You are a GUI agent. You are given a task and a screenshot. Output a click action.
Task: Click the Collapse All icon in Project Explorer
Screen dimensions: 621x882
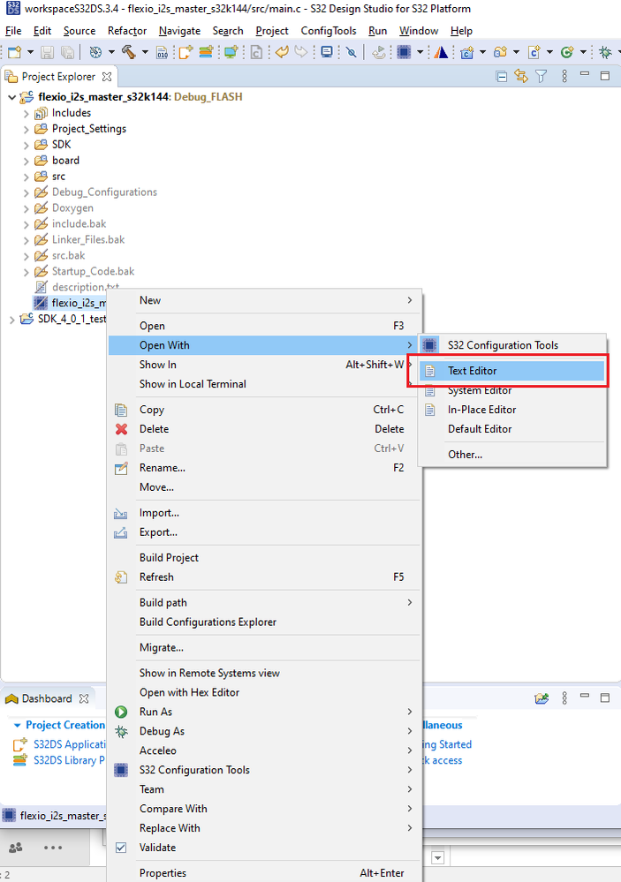[x=502, y=77]
